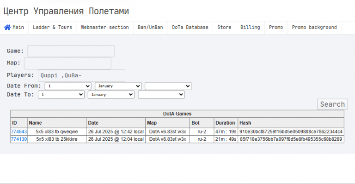Viewport: 355px width, 184px height.
Task: Click duration 21m : 49s
Action: (x=226, y=139)
